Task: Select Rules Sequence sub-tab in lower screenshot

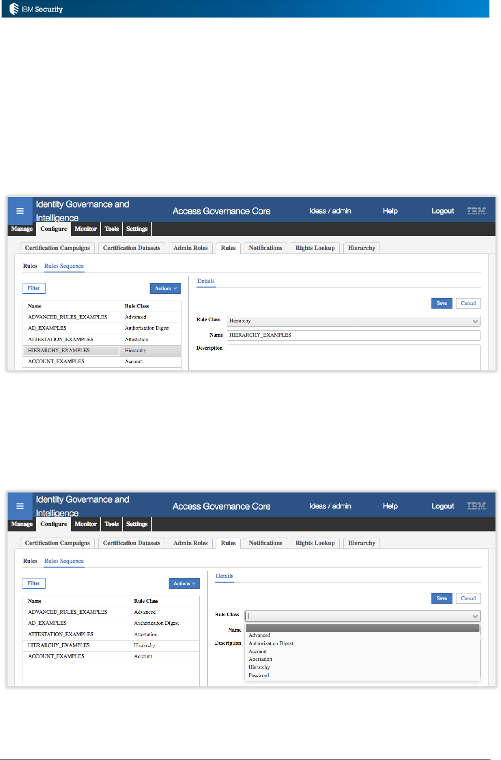Action: [64, 561]
